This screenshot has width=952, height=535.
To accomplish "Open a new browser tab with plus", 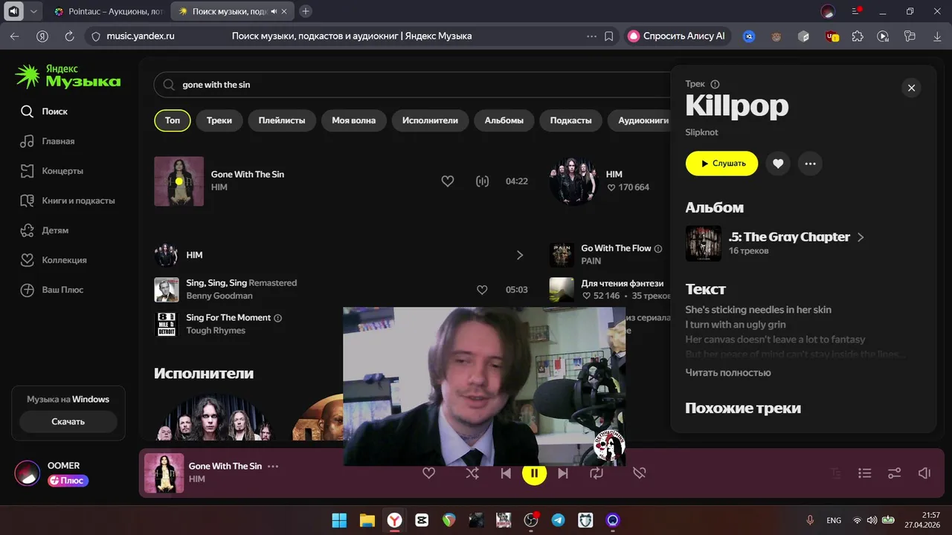I will tap(306, 11).
